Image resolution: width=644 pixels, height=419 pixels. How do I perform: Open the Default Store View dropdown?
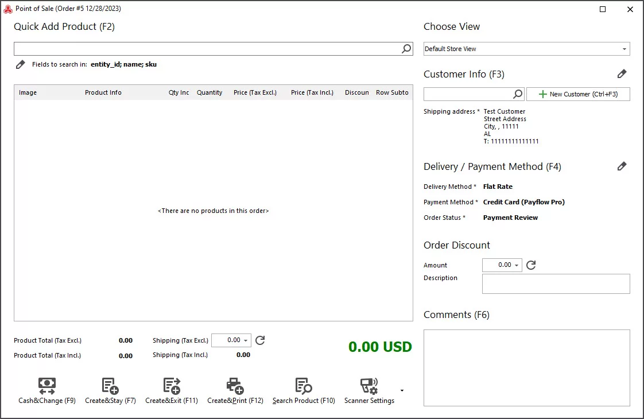point(624,49)
